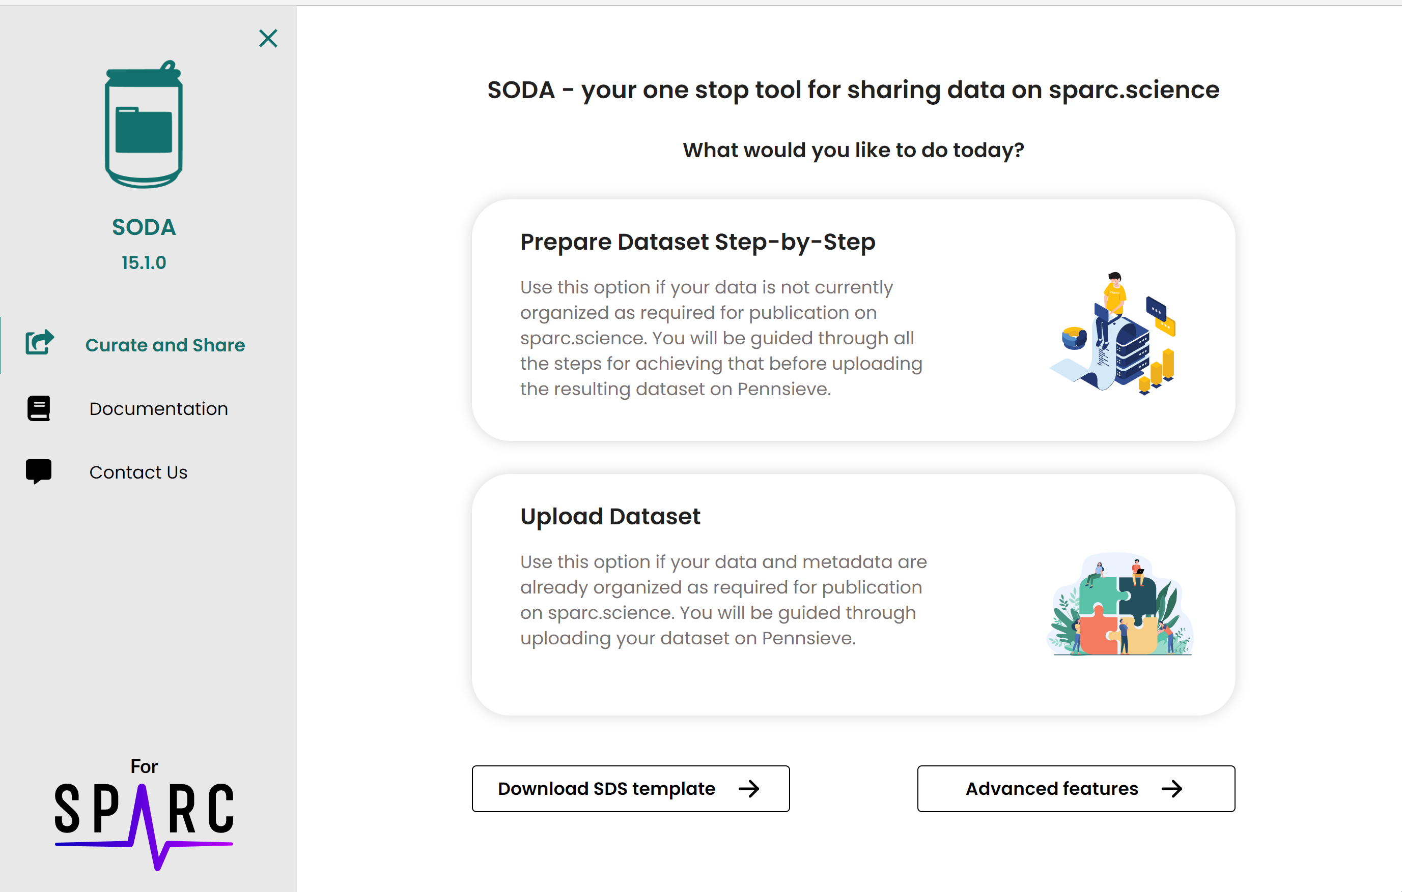Screen dimensions: 1402x892
Task: Select the Upload Dataset card
Action: [853, 595]
